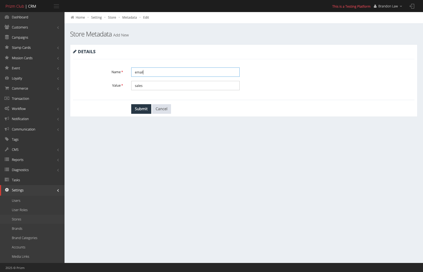Click the Loyalty gift icon
423x272 pixels.
pyautogui.click(x=7, y=78)
